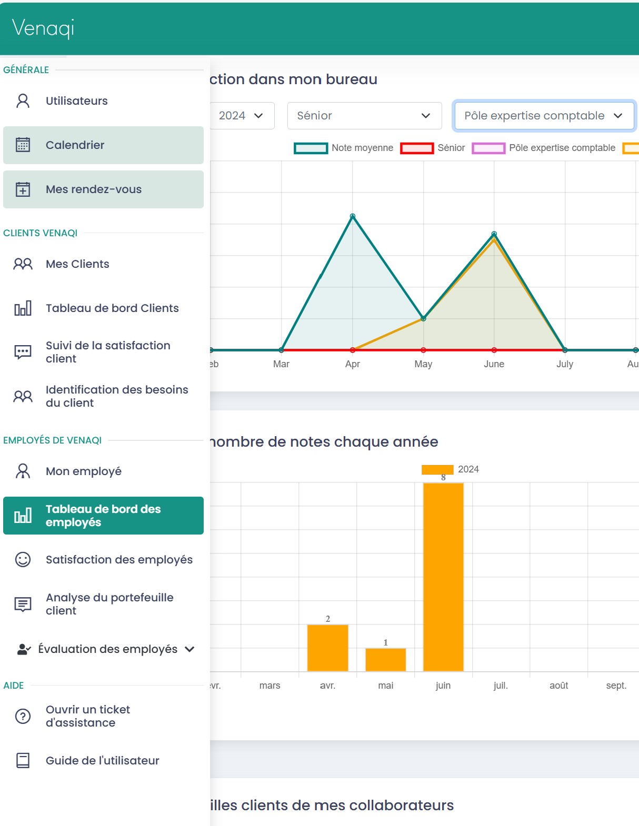Open Satisfaction des employés
Viewport: 639px width, 826px height.
click(103, 559)
